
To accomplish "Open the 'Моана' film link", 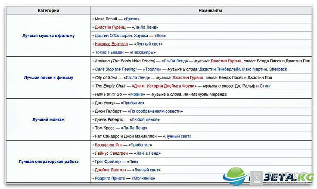I will point(137,94).
